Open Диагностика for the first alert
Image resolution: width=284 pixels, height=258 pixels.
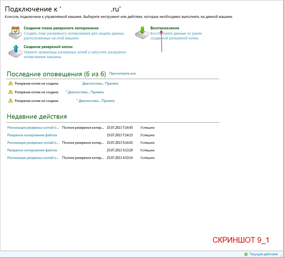(93, 83)
